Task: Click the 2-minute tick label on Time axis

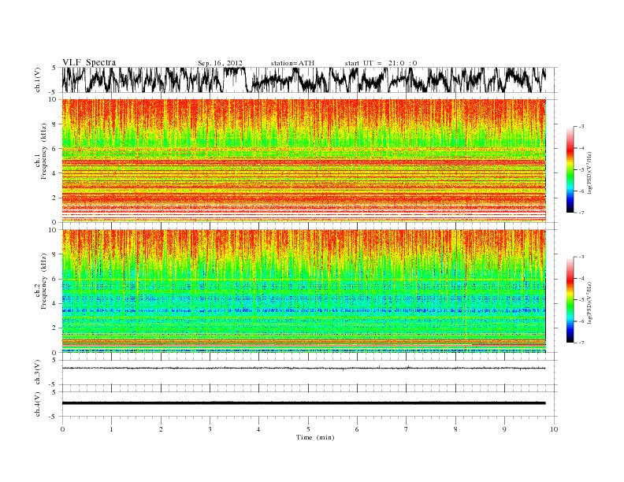Action: point(161,429)
